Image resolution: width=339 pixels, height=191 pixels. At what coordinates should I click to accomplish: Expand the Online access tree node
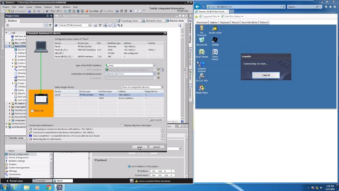[x=6, y=124]
